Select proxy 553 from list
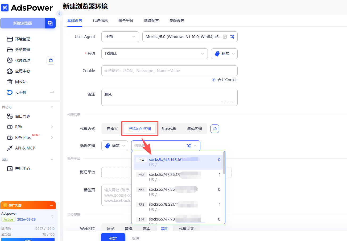The image size is (347, 241). 178,177
